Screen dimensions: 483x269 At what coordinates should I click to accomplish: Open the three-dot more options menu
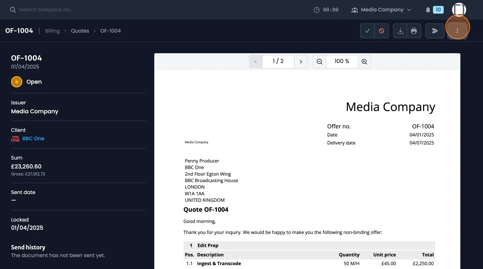pyautogui.click(x=457, y=31)
